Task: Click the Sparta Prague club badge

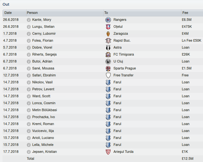Action: click(x=108, y=69)
